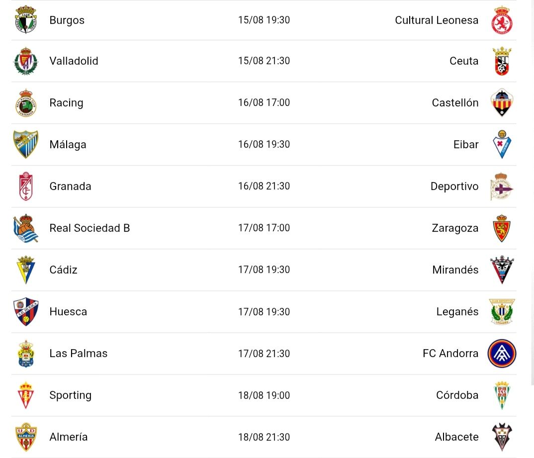Select the Granada team name
The image size is (534, 458).
click(70, 186)
